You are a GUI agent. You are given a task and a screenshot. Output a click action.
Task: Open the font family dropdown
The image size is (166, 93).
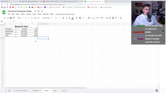pyautogui.click(x=47, y=18)
